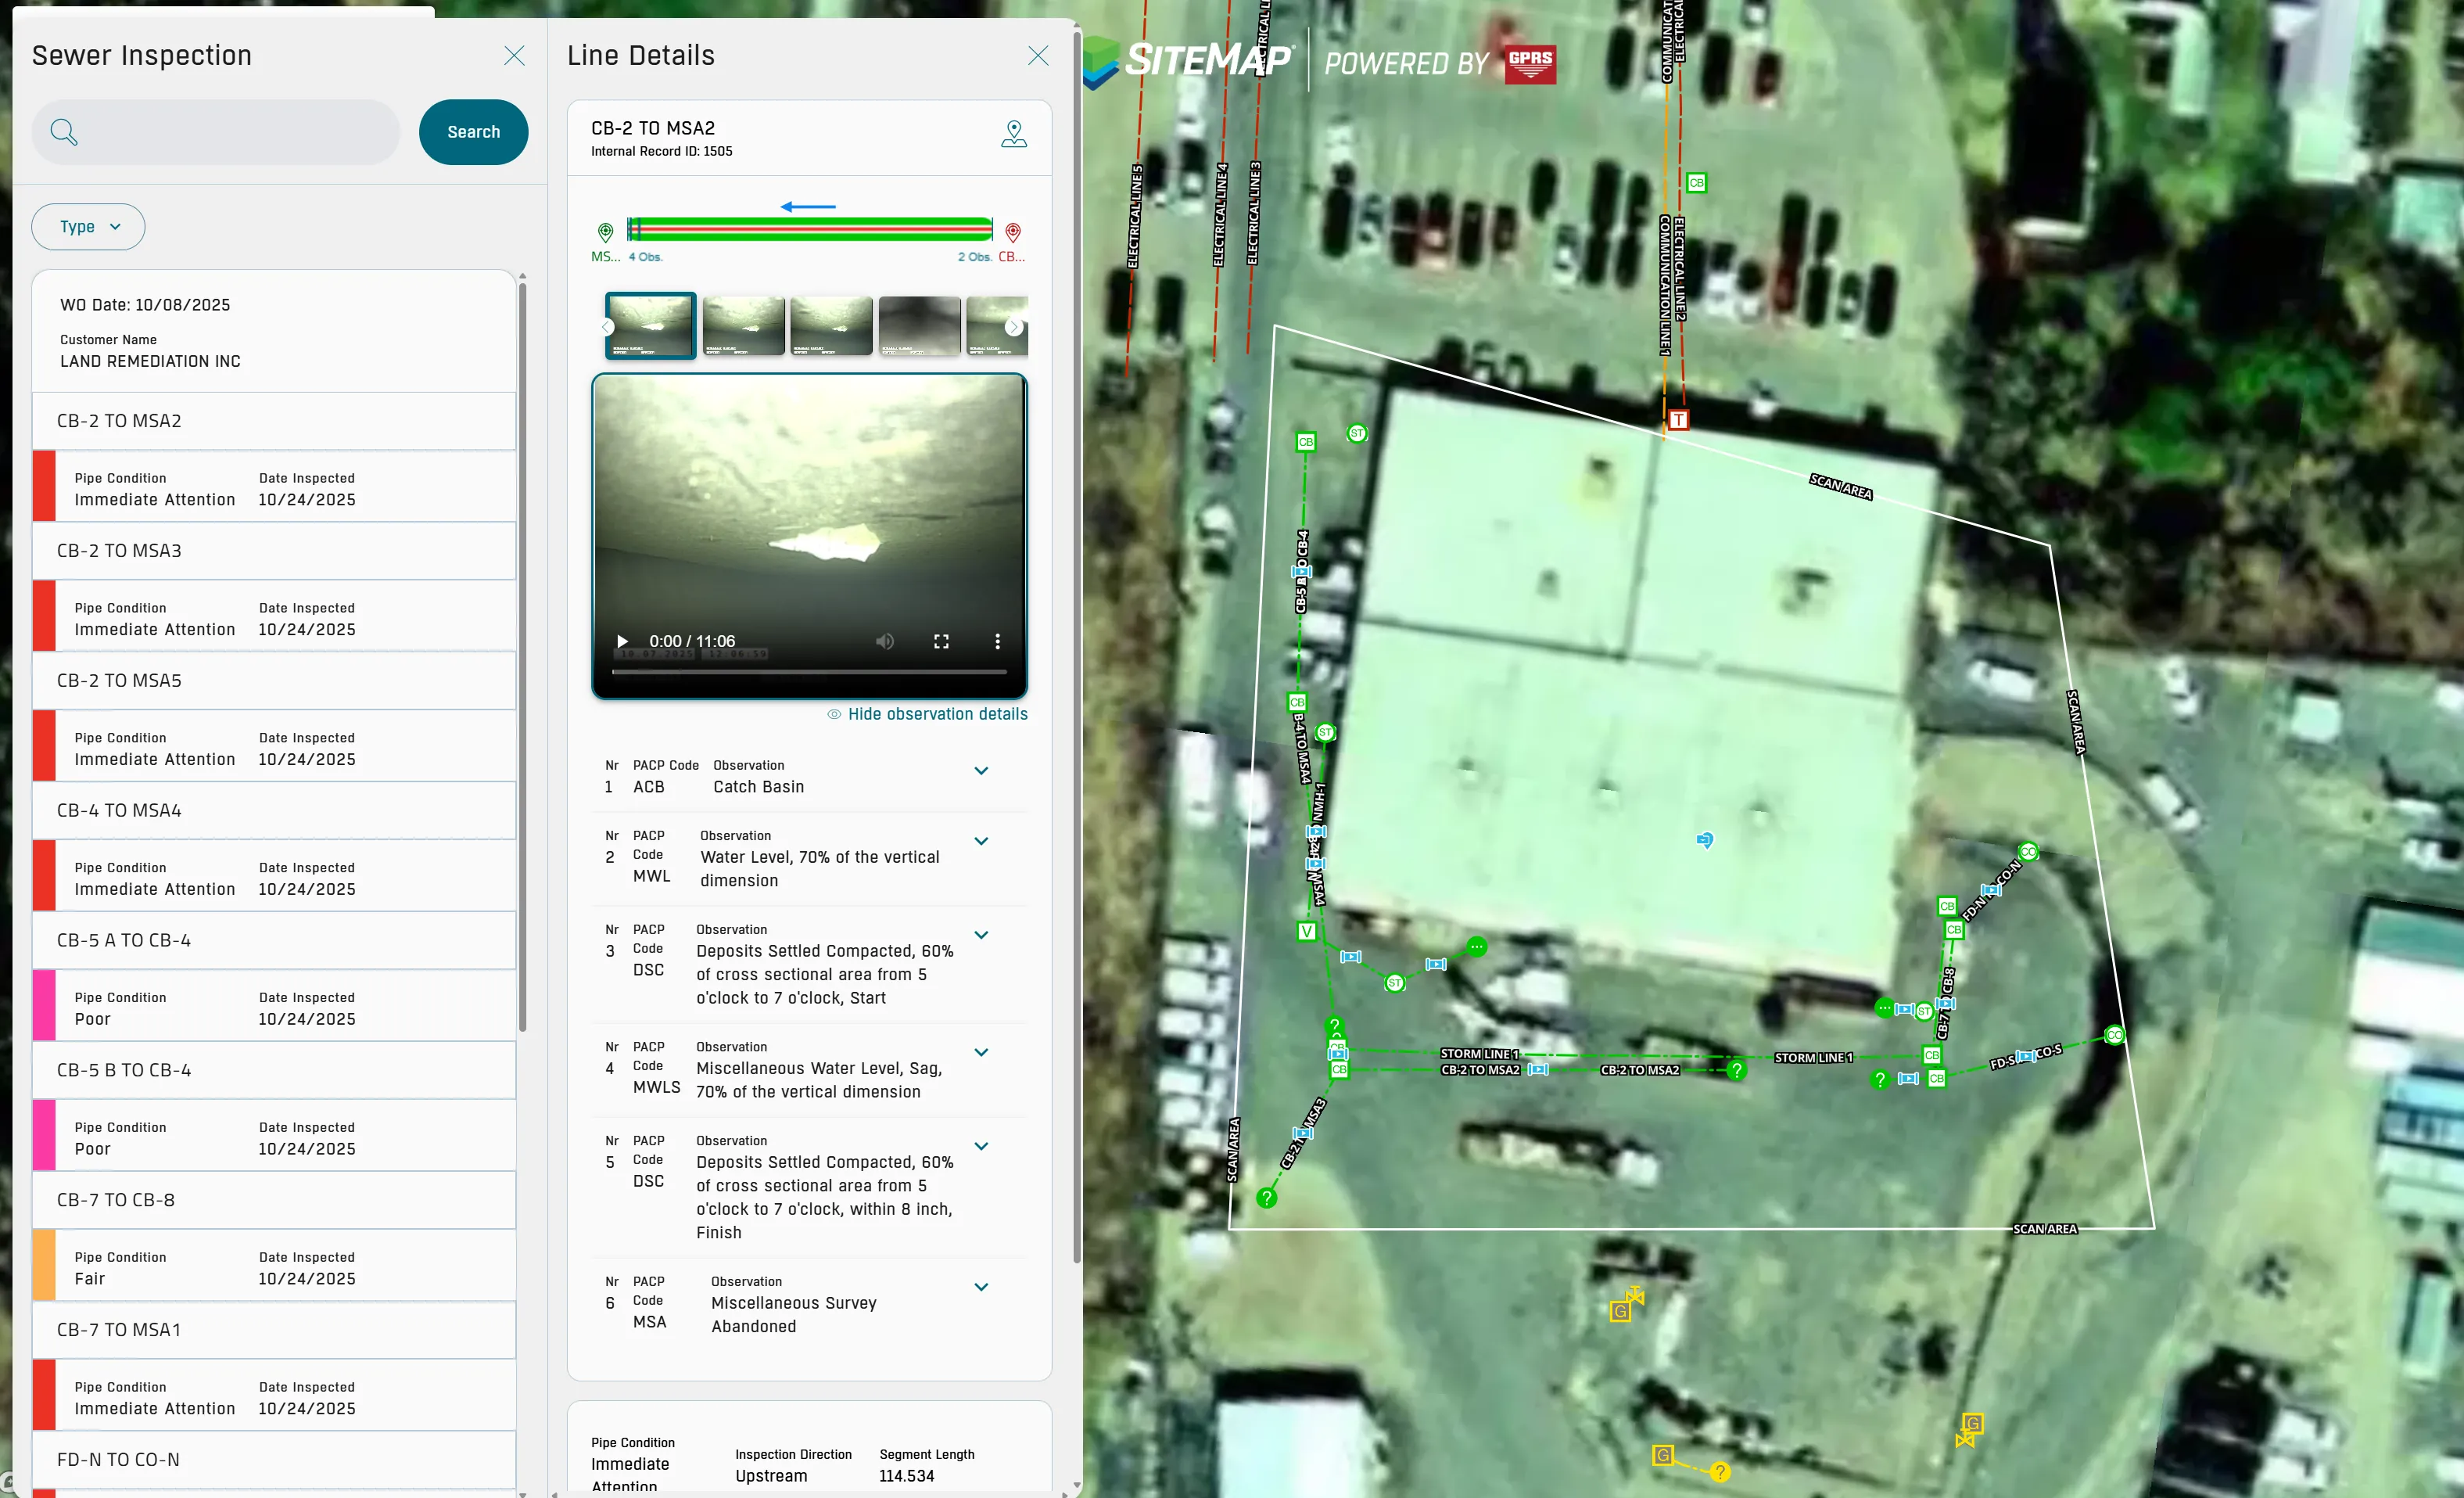
Task: Click the blue comment bubble icon on the map
Action: [x=1706, y=842]
